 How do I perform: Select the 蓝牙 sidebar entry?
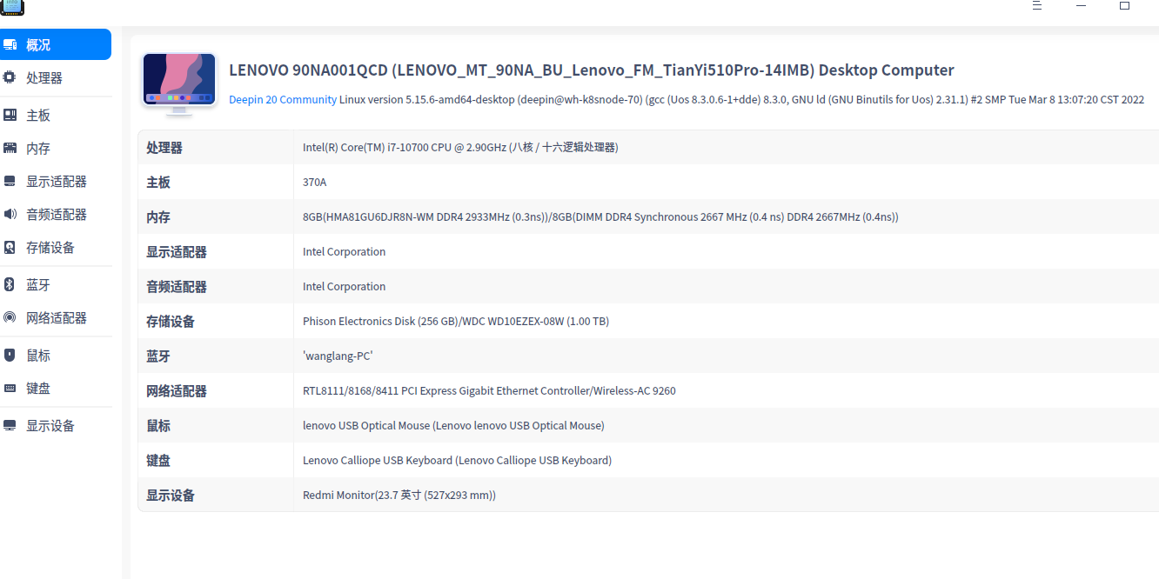point(56,284)
